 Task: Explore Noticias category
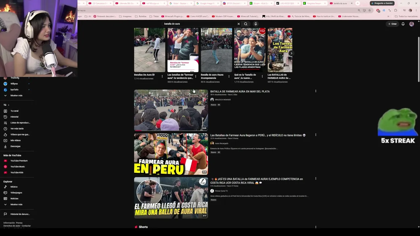click(16, 199)
